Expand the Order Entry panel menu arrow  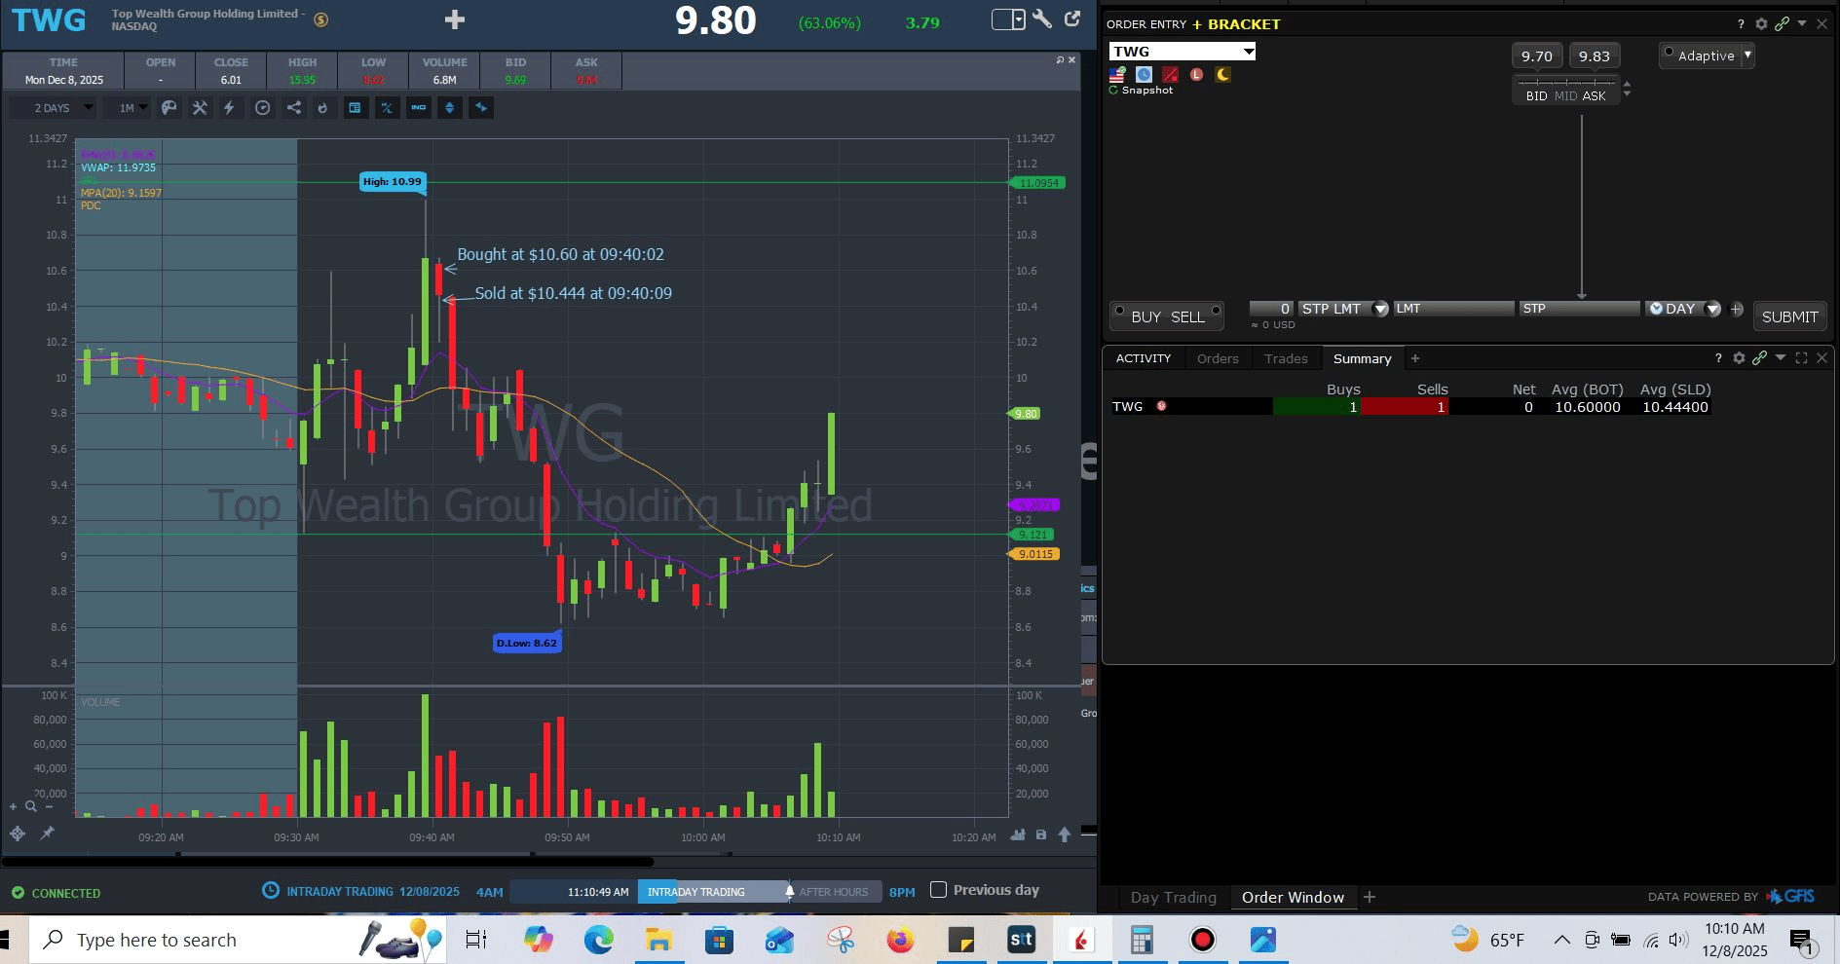pyautogui.click(x=1802, y=23)
